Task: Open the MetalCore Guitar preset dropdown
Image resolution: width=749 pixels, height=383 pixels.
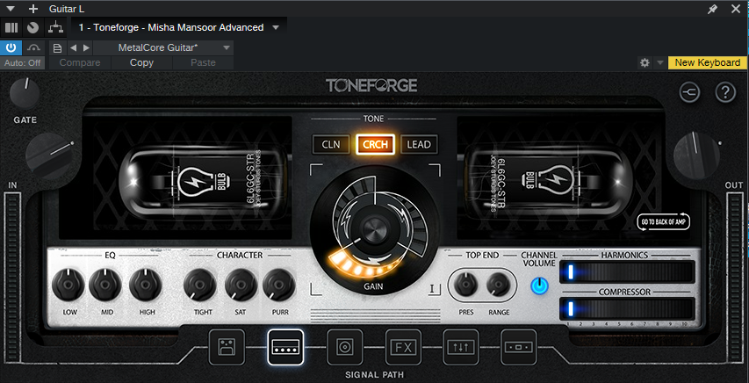Action: pos(227,47)
